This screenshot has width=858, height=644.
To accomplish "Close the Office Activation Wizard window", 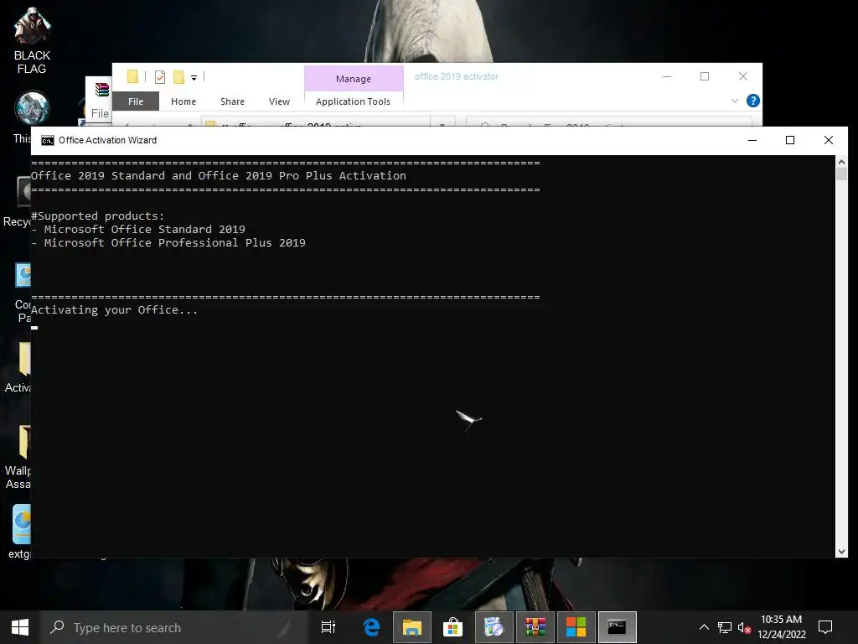I will (x=829, y=140).
